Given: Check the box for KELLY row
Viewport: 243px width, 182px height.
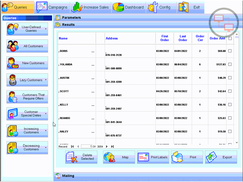Looking at the screenshot, I should pyautogui.click(x=230, y=105).
